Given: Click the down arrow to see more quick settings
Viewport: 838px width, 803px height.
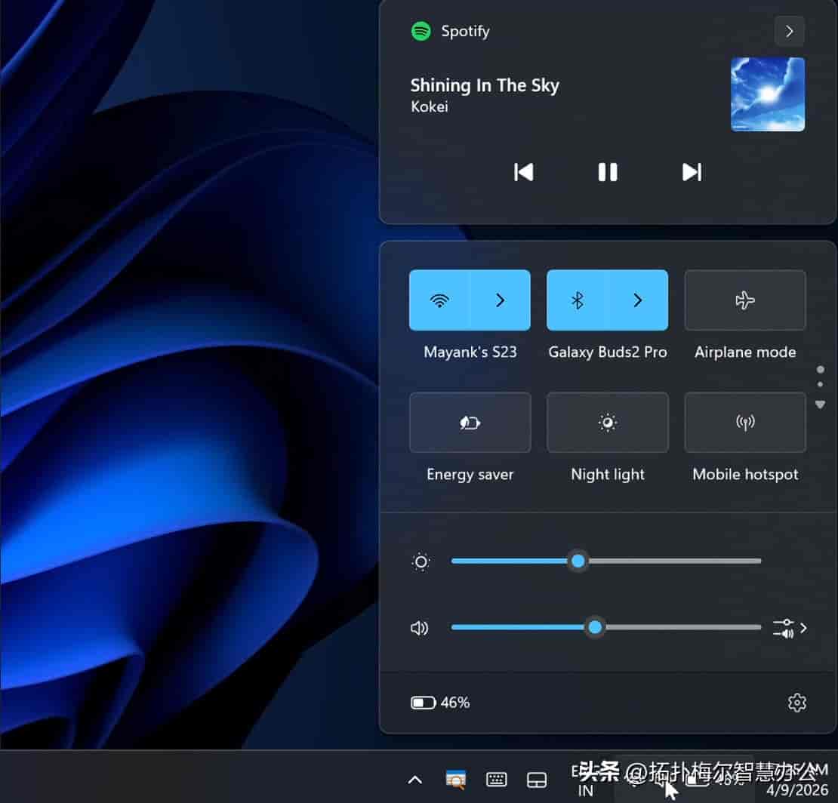Looking at the screenshot, I should coord(821,405).
